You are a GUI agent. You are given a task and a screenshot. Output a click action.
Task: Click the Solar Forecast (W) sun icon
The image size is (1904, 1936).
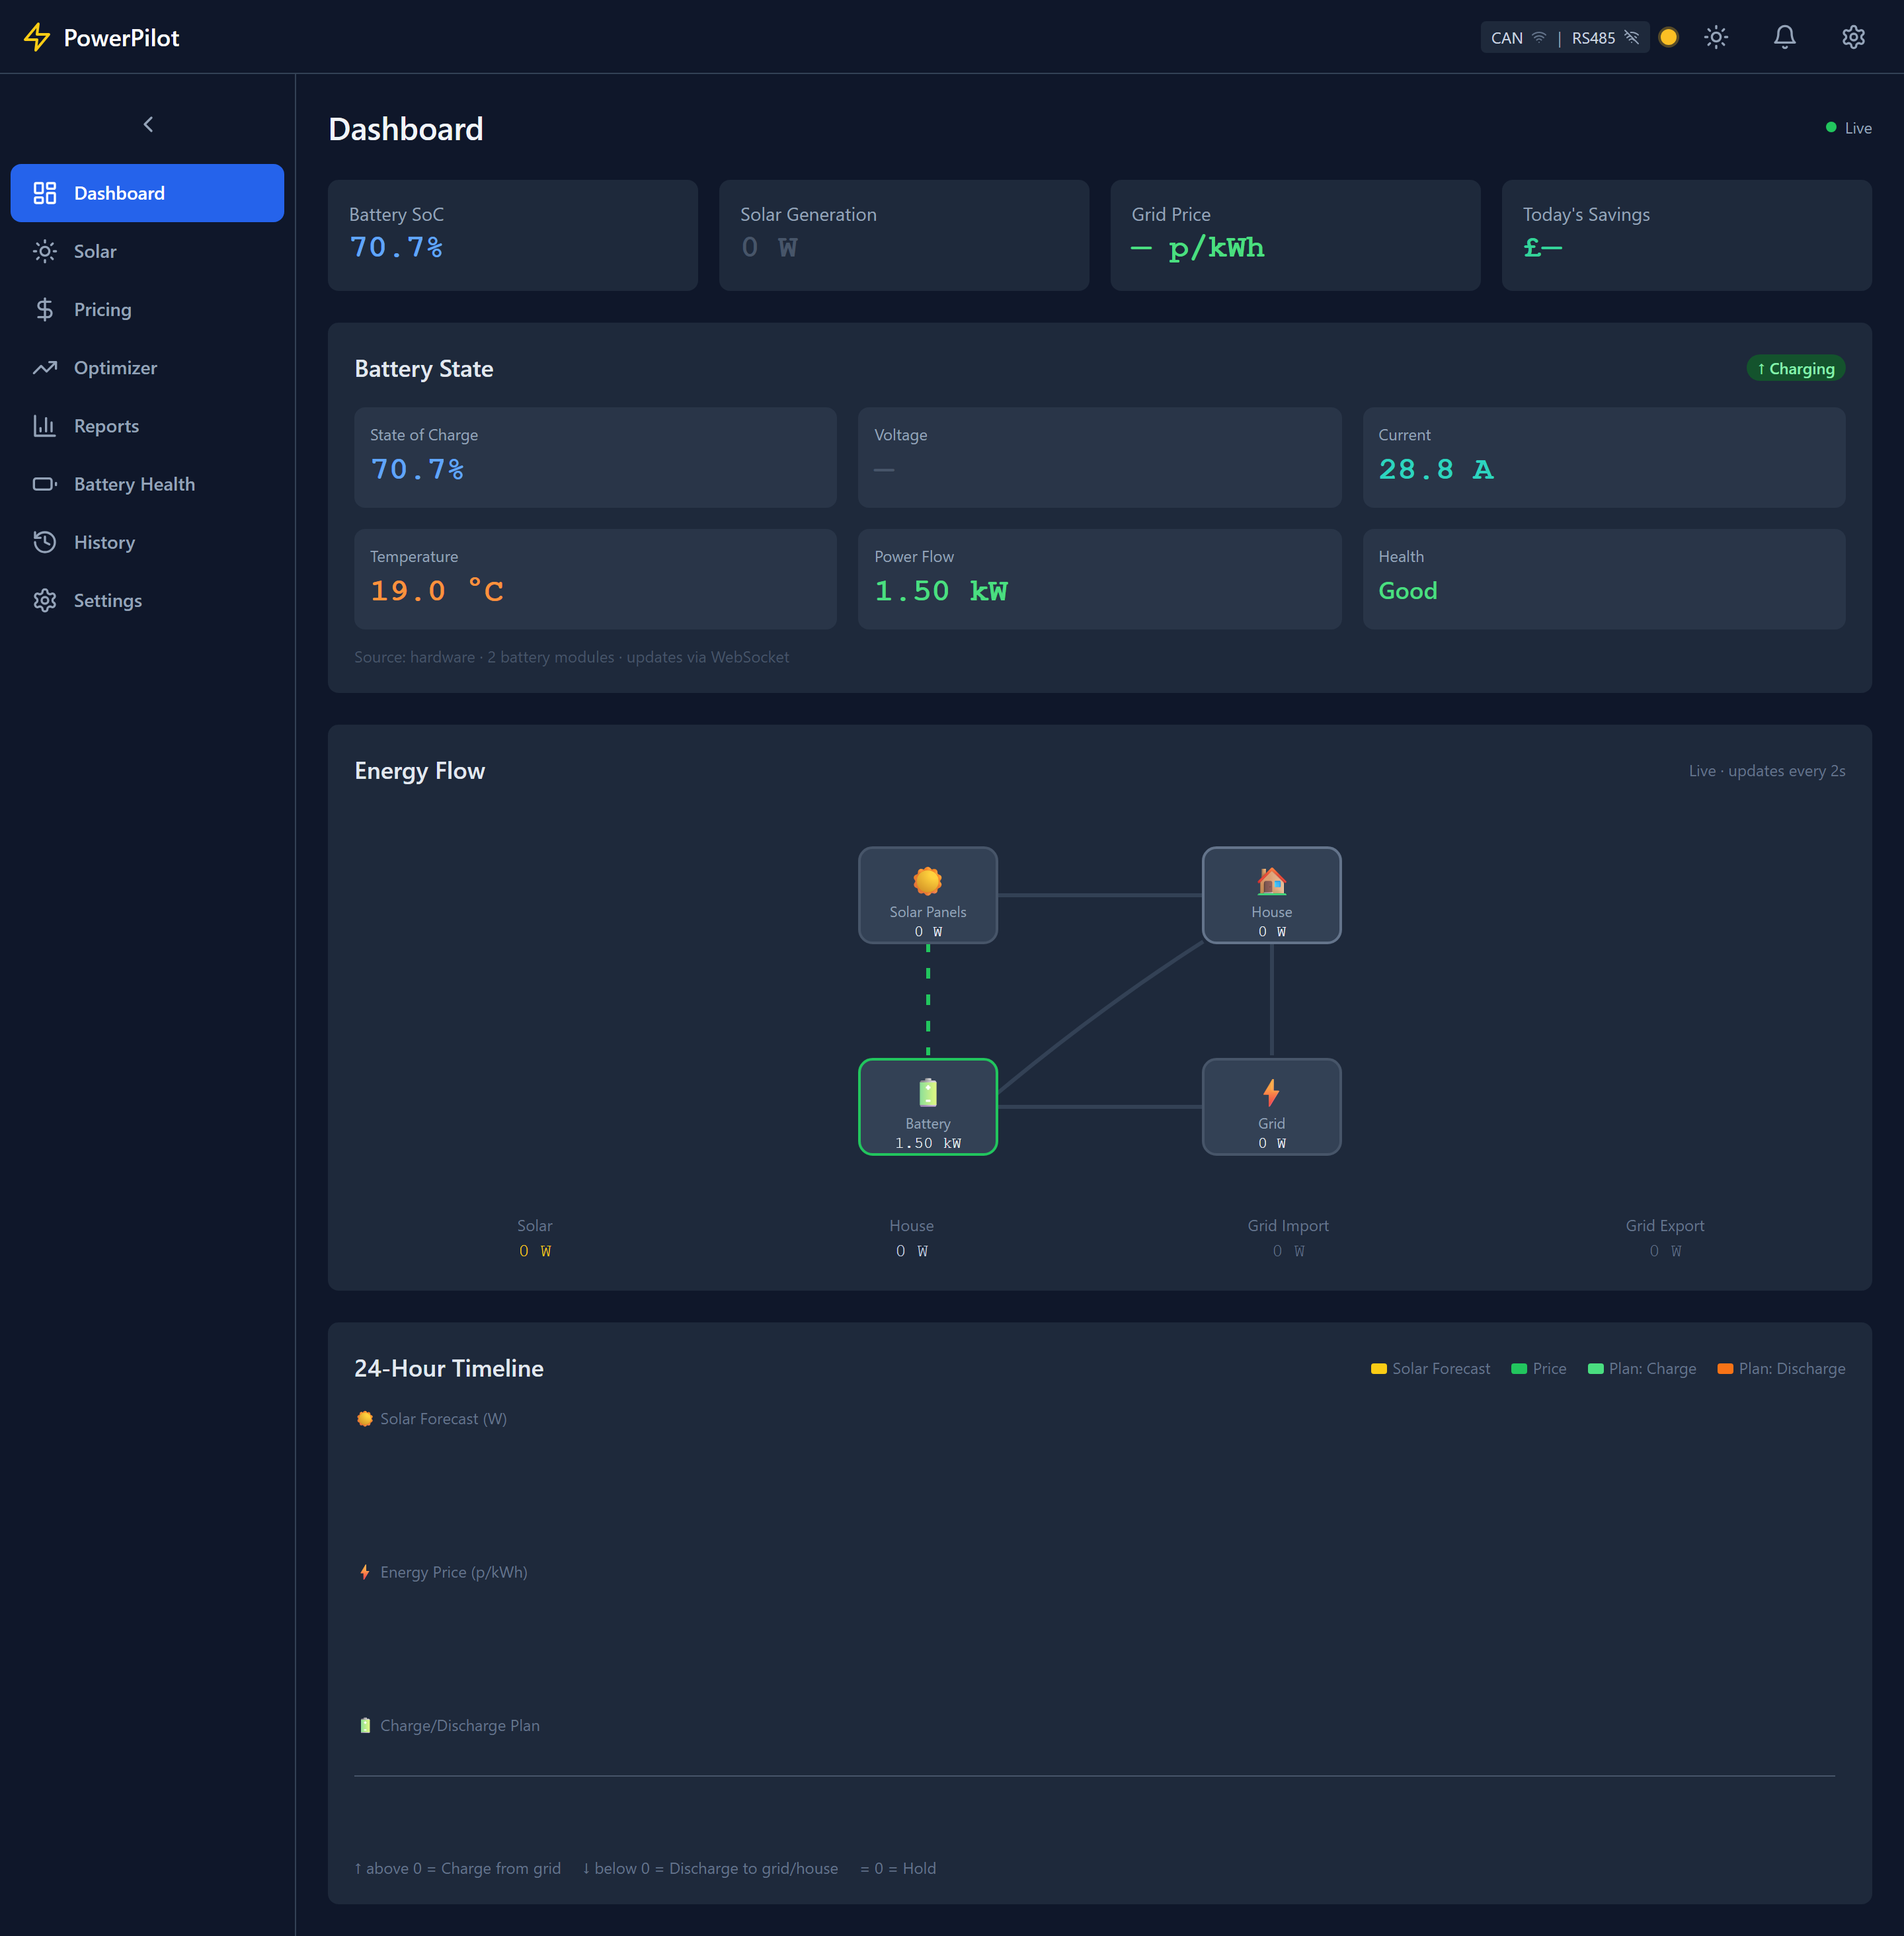[365, 1419]
